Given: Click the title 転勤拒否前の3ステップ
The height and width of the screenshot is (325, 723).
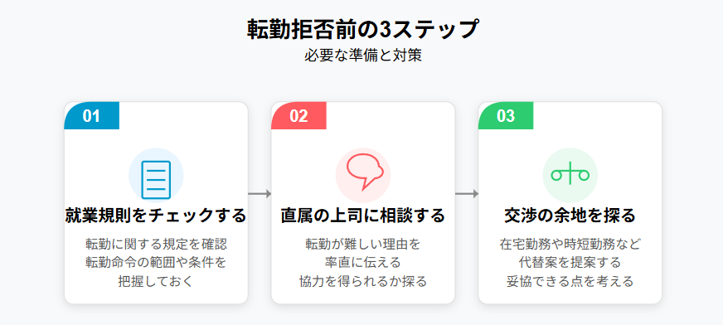Looking at the screenshot, I should point(362,30).
